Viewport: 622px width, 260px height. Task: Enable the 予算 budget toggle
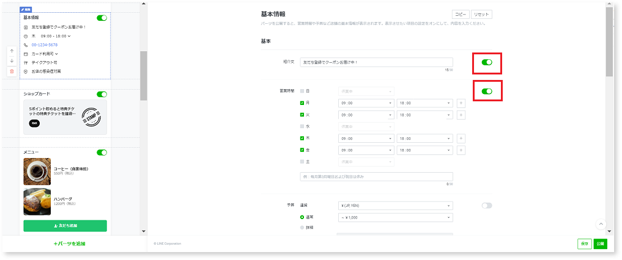[487, 206]
